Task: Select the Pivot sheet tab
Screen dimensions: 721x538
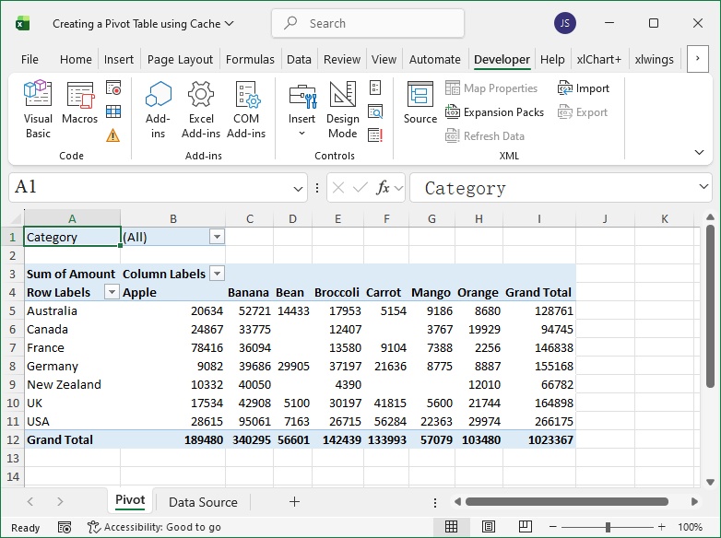Action: pyautogui.click(x=130, y=501)
